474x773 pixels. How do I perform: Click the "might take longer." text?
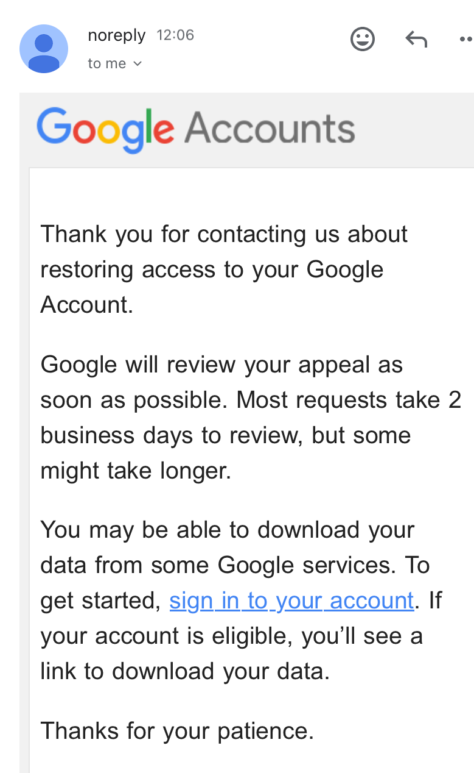pos(136,471)
